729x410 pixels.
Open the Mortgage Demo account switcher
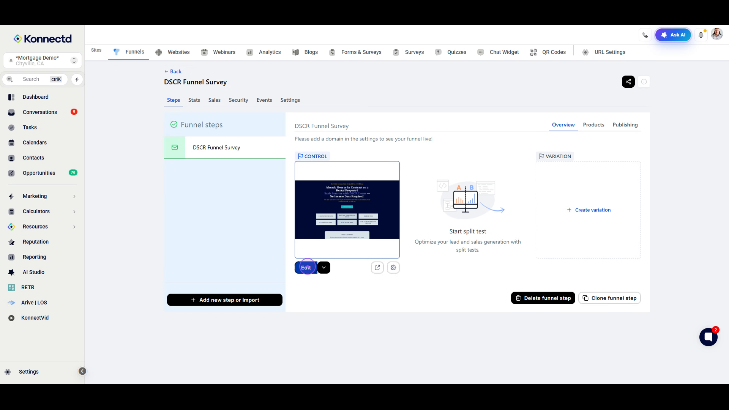click(x=43, y=60)
